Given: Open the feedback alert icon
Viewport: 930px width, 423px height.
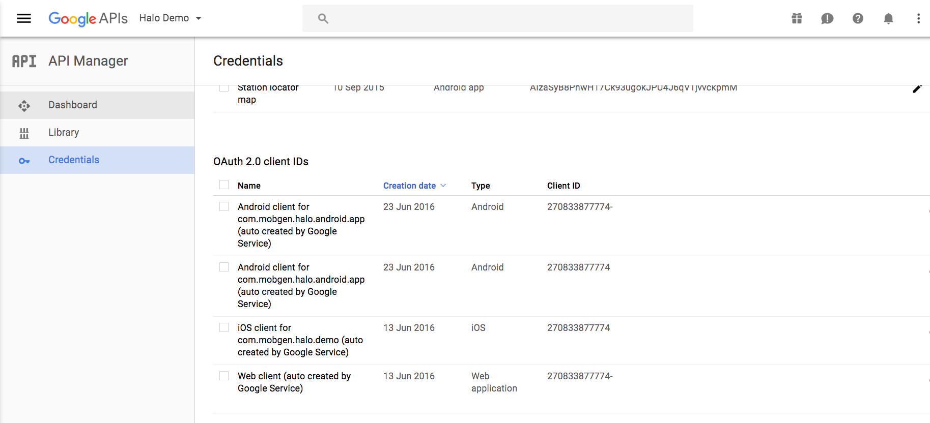Looking at the screenshot, I should point(827,19).
